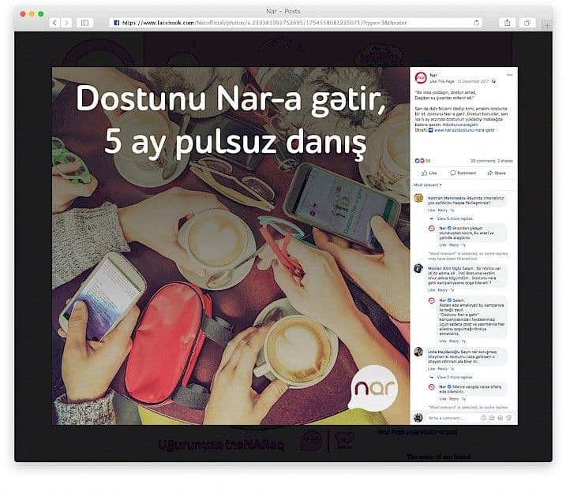Click the Write a comment field
The width and height of the screenshot is (566, 492).
tap(452, 418)
